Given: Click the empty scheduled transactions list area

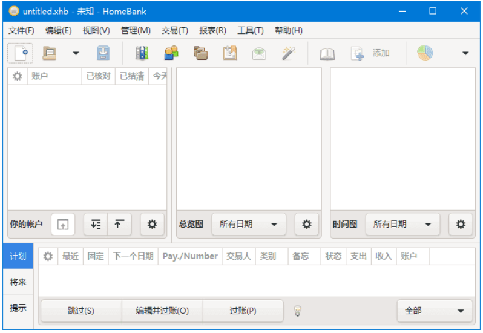Looking at the screenshot, I should coord(257,281).
